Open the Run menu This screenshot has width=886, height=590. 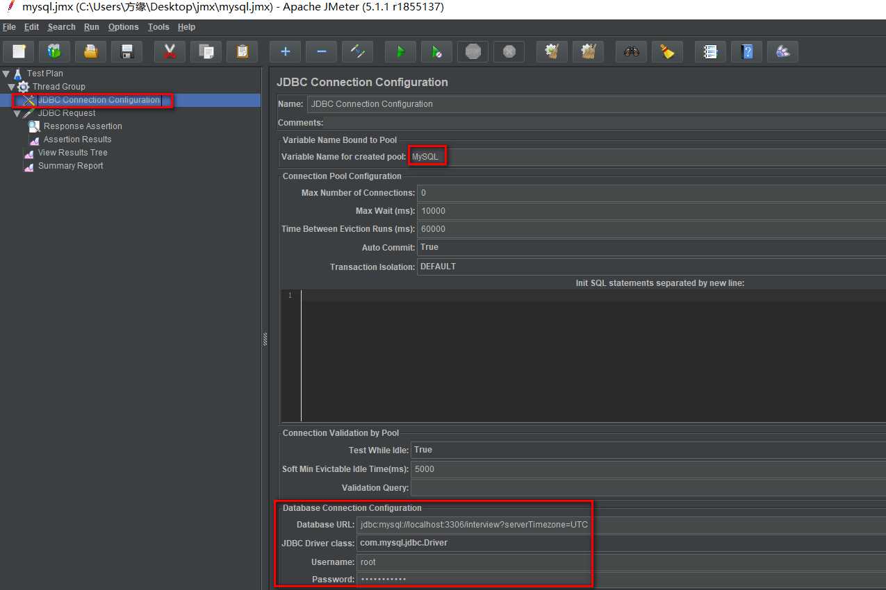coord(92,27)
